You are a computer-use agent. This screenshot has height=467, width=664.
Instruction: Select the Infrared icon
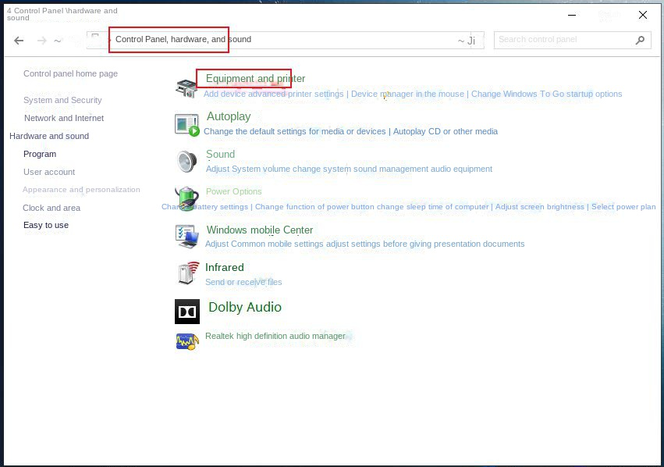[x=186, y=274]
